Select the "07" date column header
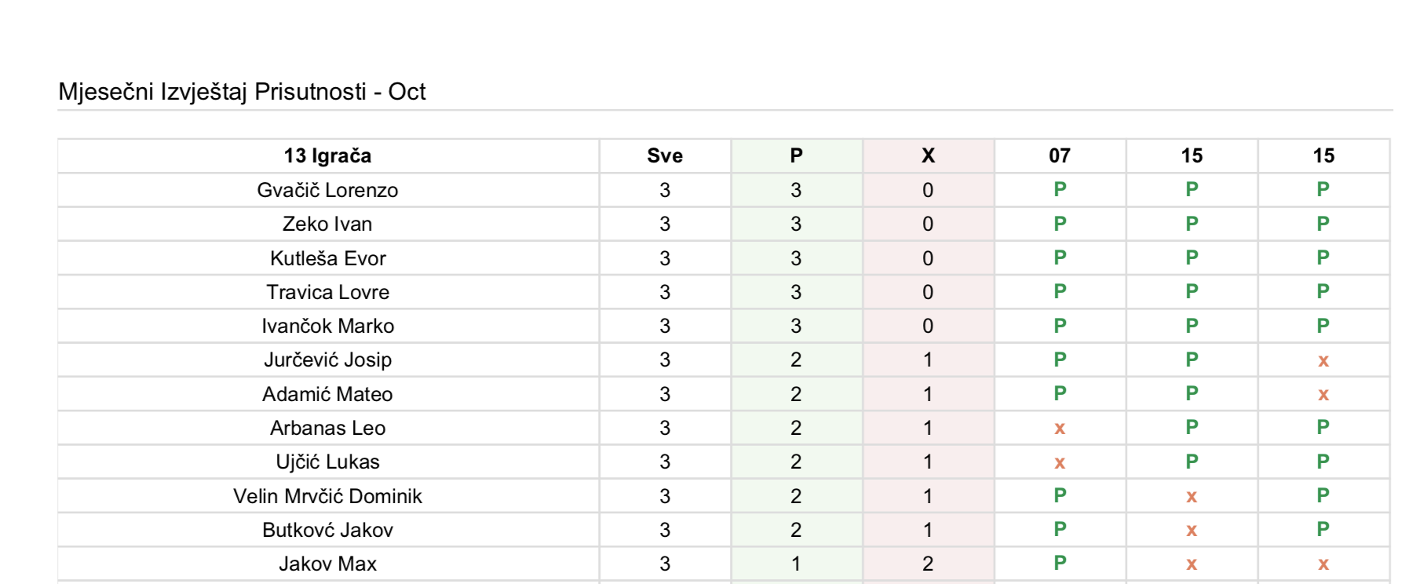 point(1060,155)
